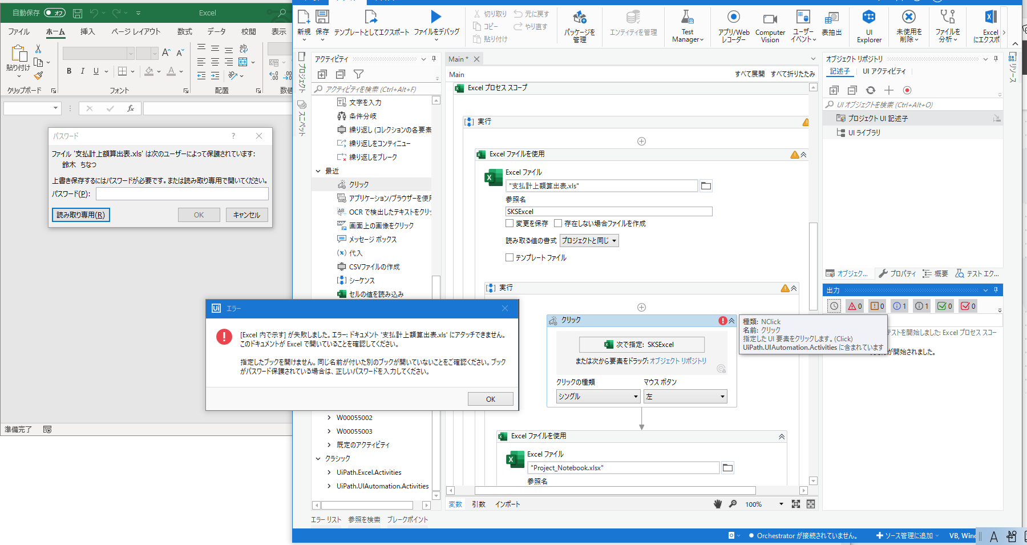The image size is (1027, 545).
Task: Open the アプリ/Web レコーダー tool
Action: click(x=734, y=17)
